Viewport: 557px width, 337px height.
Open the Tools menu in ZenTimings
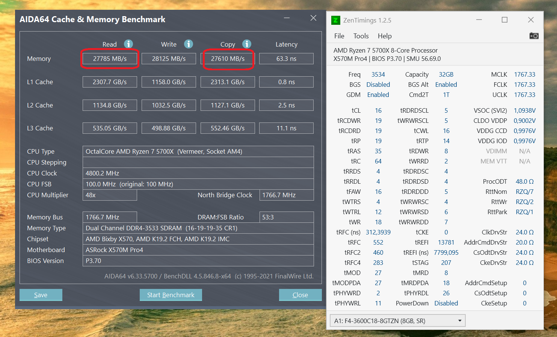tap(361, 36)
